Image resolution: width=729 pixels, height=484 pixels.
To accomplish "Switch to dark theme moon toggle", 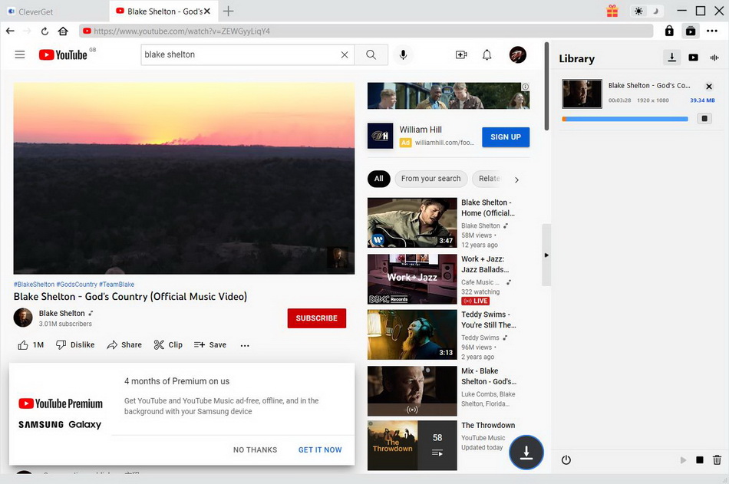I will [x=655, y=12].
